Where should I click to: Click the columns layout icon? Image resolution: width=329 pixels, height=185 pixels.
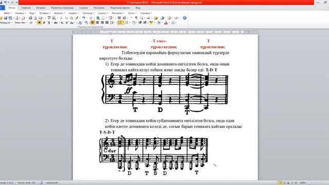click(119, 18)
